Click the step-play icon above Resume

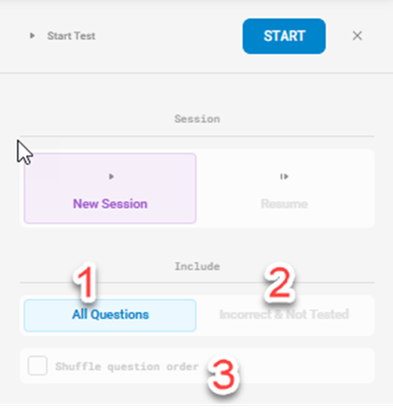284,176
